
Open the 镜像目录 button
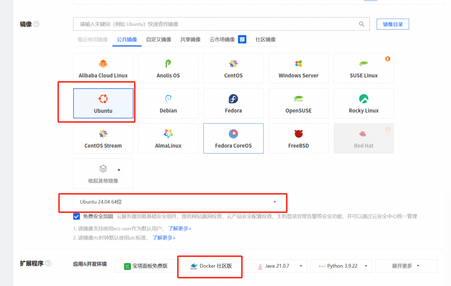(x=393, y=24)
